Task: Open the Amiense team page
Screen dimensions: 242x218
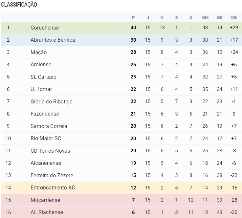Action: pos(41,65)
